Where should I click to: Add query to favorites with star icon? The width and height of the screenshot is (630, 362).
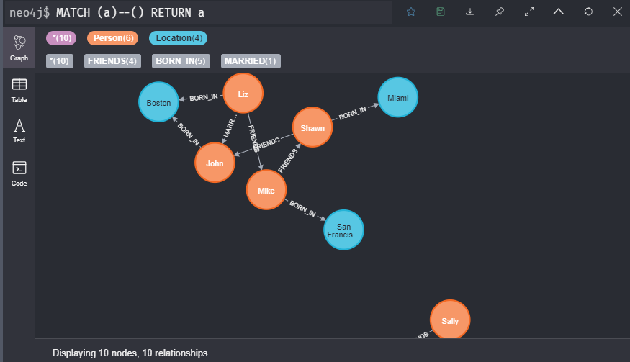coord(411,12)
